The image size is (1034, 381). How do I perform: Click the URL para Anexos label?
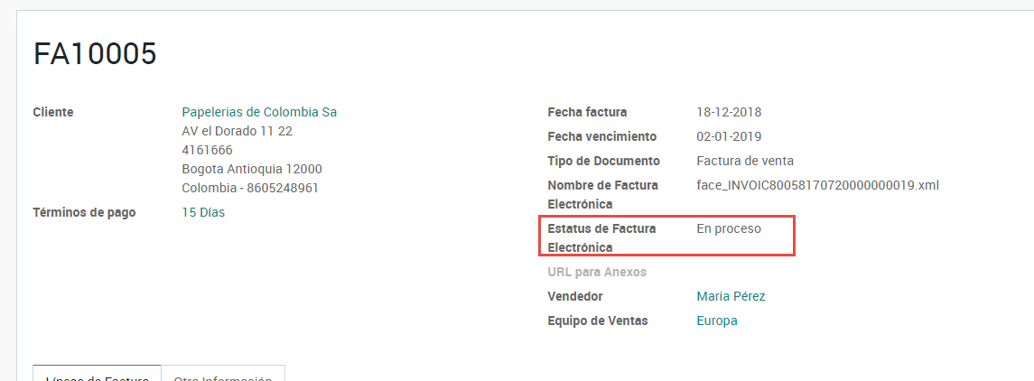coord(597,273)
